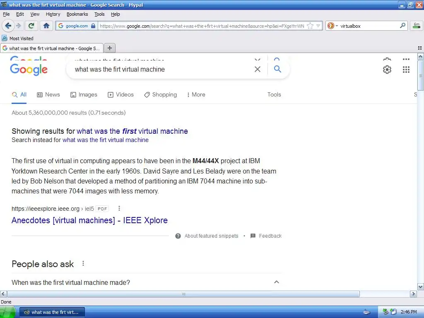Click the virtualbox browser search field

click(x=369, y=26)
